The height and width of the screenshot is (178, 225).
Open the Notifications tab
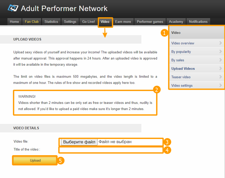coord(198,22)
